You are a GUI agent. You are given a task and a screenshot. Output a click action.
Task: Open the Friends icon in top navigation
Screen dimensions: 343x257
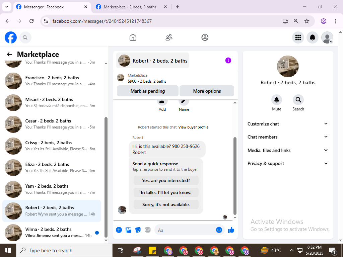click(169, 37)
